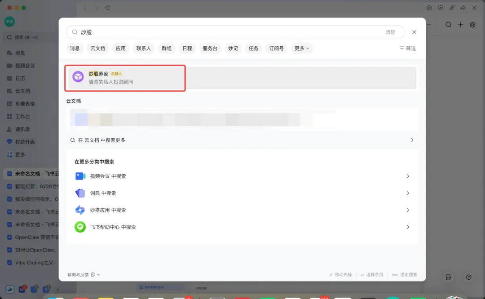The height and width of the screenshot is (299, 485).
Task: Click the share arrow icon at top right
Action: 463,8
